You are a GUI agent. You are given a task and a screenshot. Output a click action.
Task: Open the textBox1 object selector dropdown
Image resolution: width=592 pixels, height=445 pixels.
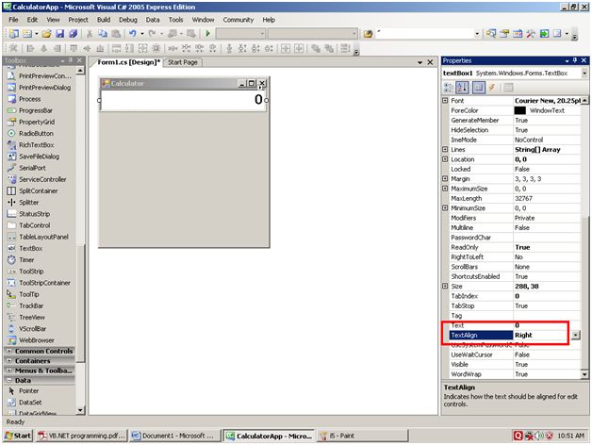click(584, 73)
